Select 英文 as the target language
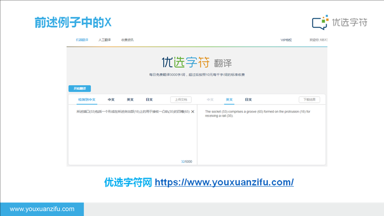The width and height of the screenshot is (384, 216). coord(229,100)
